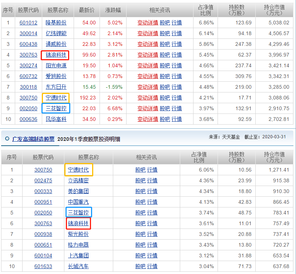This screenshot has height=274, width=296.
Task: Select the date text 截止至：2020-03-31
Action: coord(265,137)
